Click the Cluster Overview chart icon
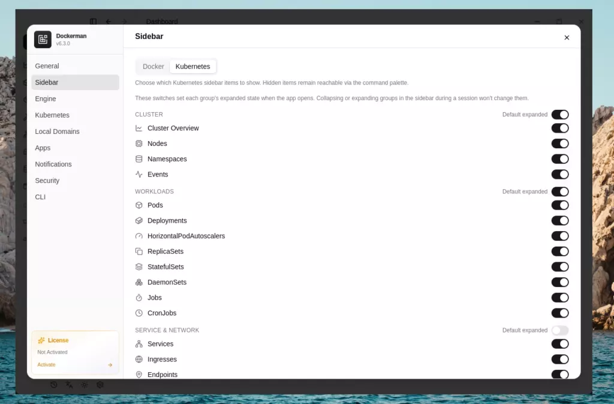This screenshot has height=404, width=614. [139, 128]
